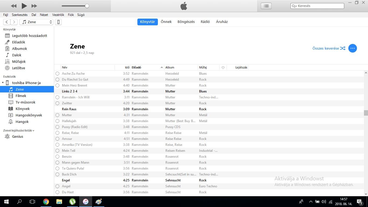Open the Fájl menu
This screenshot has width=368, height=207.
coord(6,15)
